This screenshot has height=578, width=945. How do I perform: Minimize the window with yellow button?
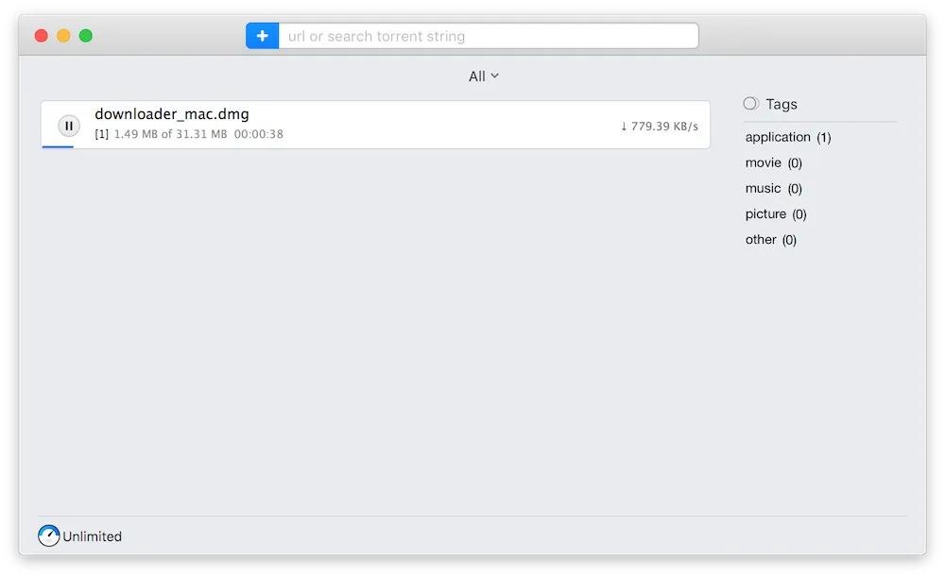tap(63, 36)
